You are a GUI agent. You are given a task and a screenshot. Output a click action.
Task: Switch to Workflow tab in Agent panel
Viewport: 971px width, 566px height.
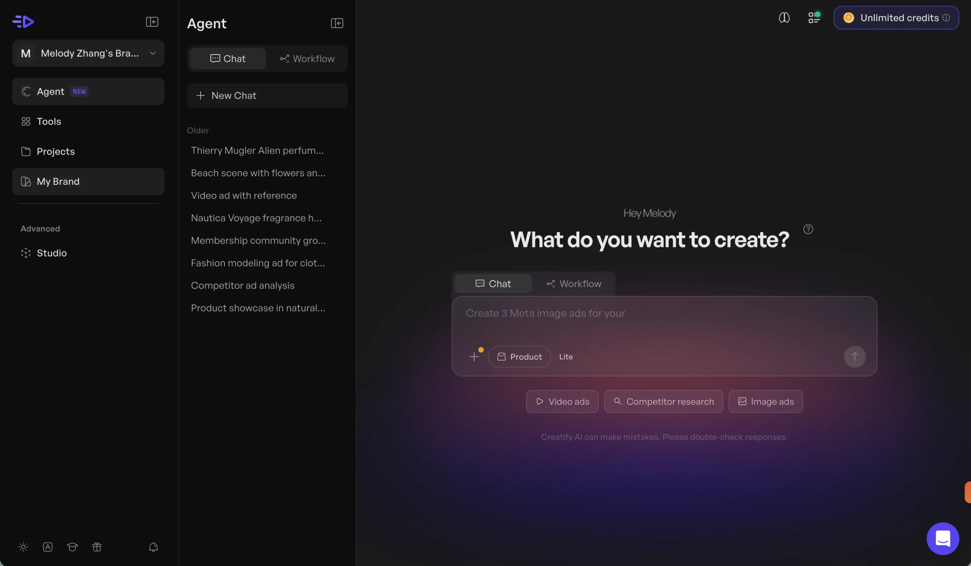click(x=307, y=59)
